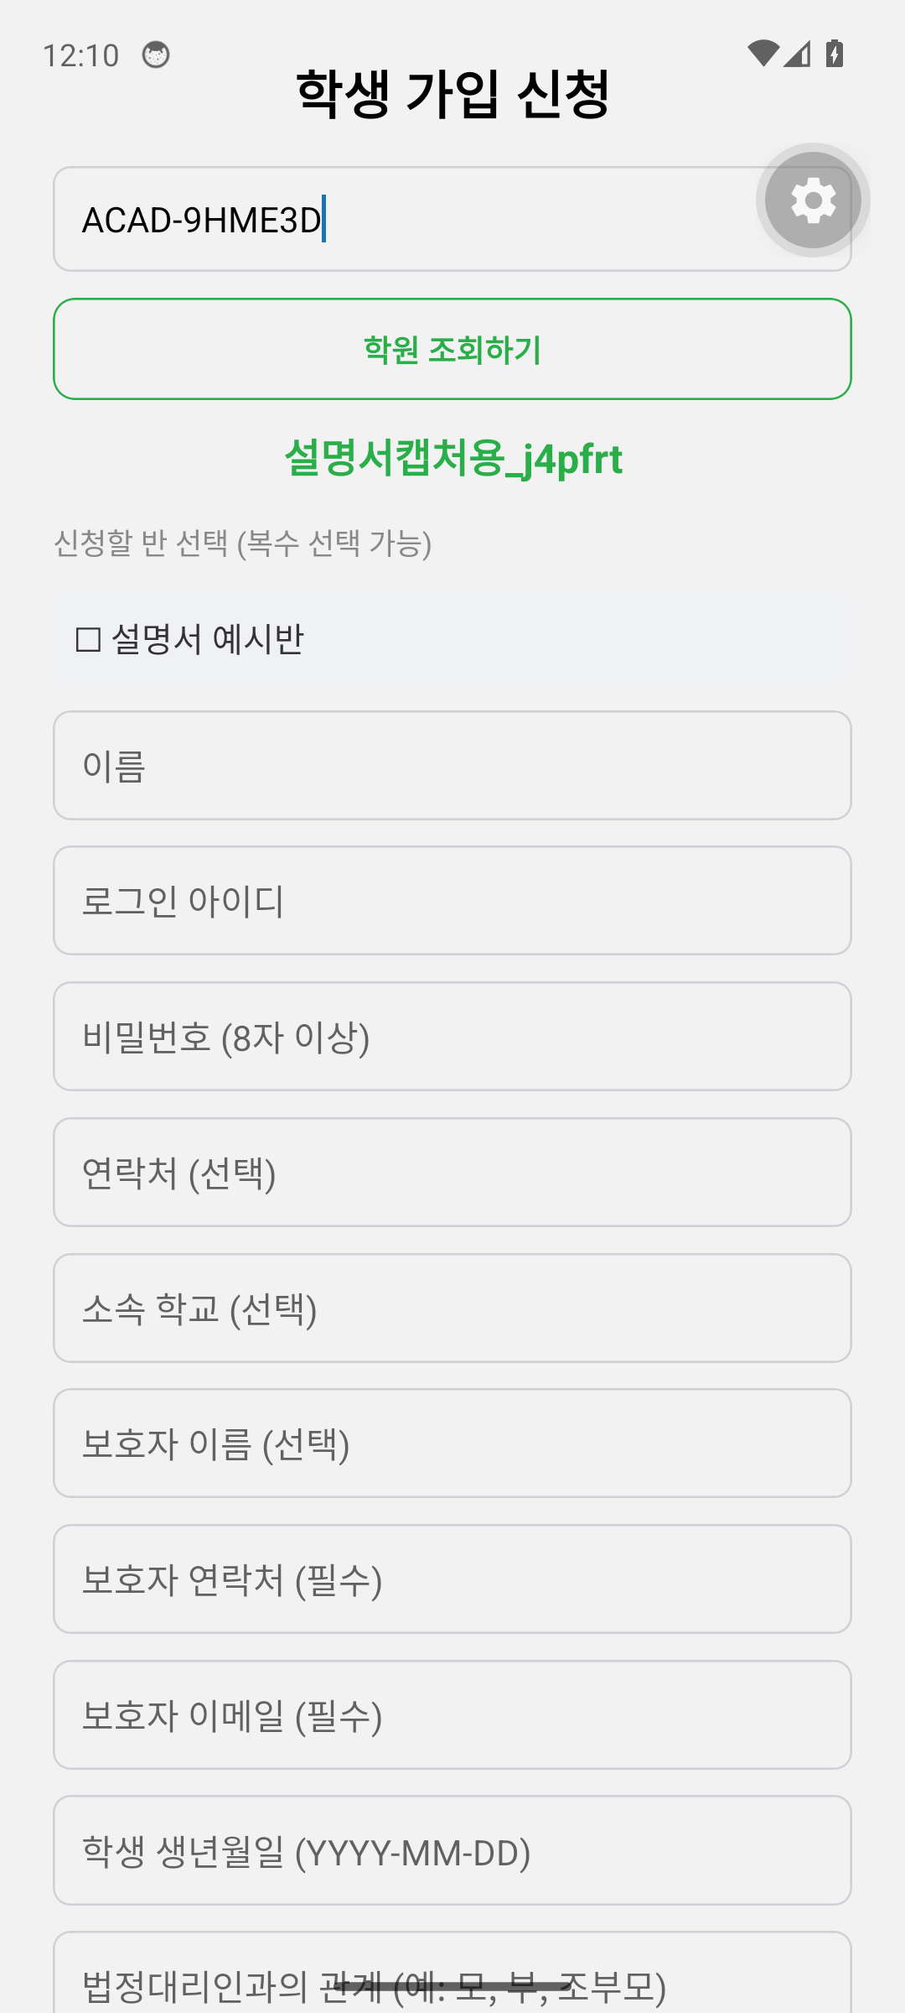Open the settings gear icon
The image size is (905, 2013).
click(x=813, y=200)
